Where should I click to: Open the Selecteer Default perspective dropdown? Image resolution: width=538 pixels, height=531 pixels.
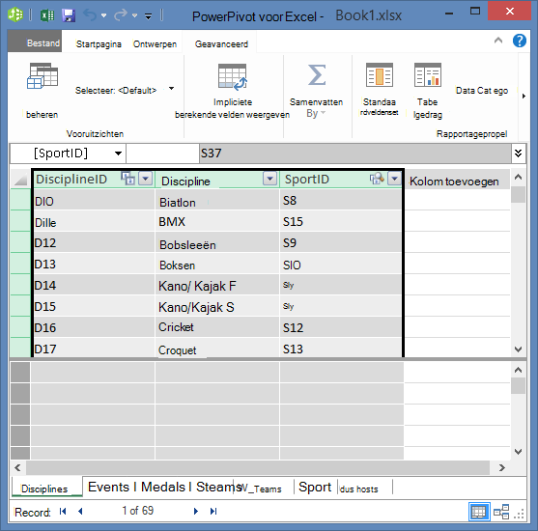tap(172, 89)
